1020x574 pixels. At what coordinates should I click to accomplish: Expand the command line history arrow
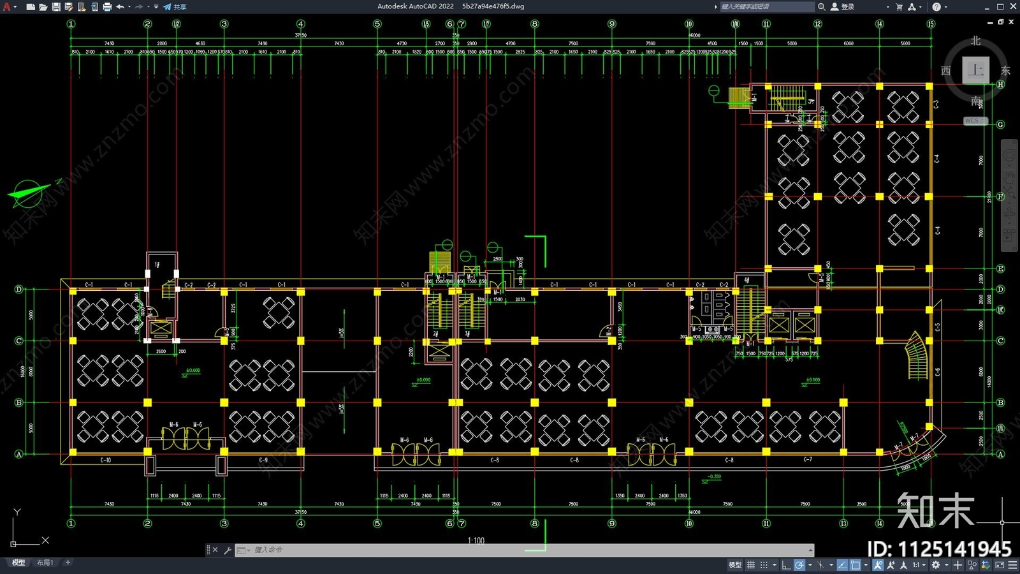pyautogui.click(x=810, y=550)
